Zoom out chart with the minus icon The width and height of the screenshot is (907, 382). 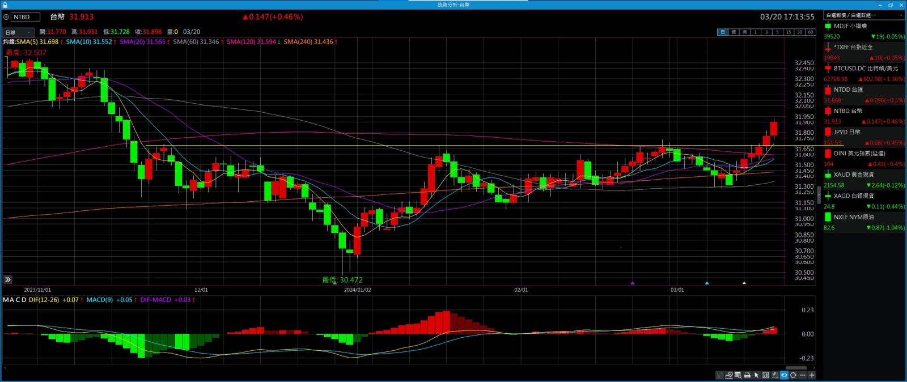click(x=803, y=375)
